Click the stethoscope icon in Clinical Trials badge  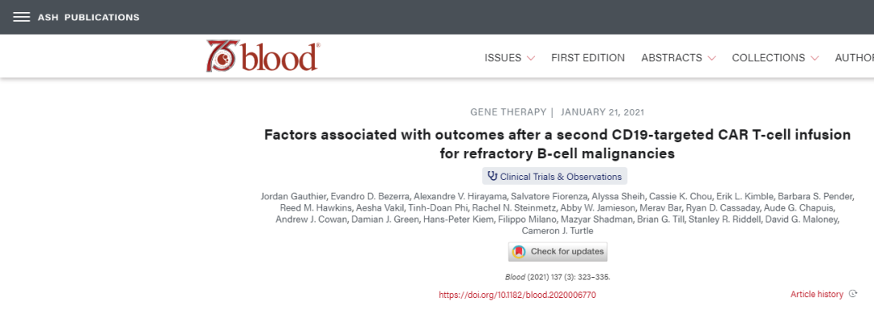492,177
